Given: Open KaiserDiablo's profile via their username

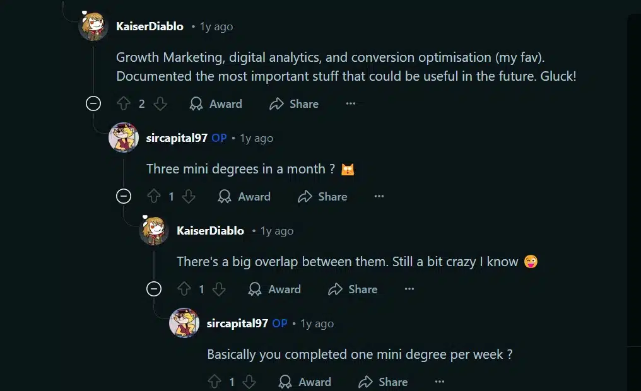Looking at the screenshot, I should click(x=148, y=26).
